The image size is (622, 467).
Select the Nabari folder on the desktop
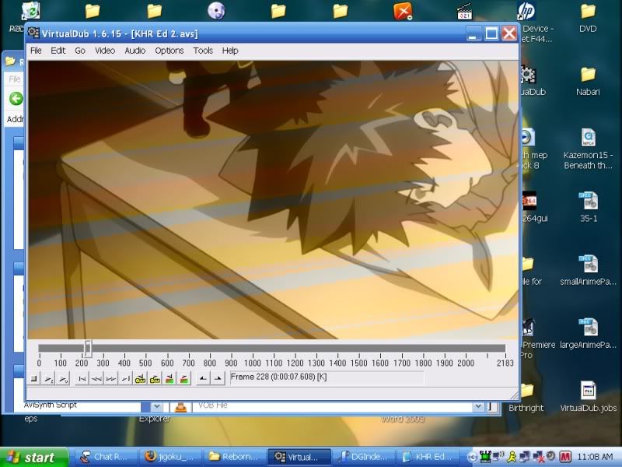click(x=588, y=81)
